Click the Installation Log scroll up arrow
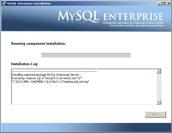Screen dimensions: 172x133 point(159,71)
